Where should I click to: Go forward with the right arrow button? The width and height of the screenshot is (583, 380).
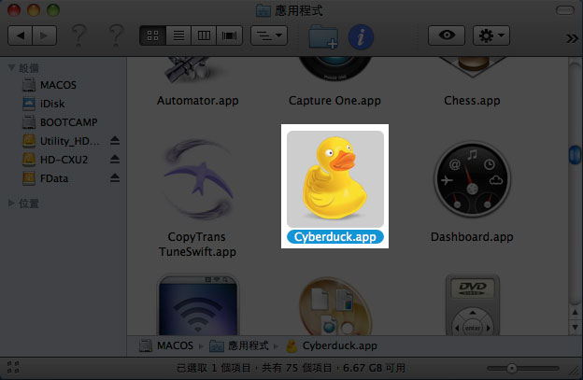(x=44, y=35)
